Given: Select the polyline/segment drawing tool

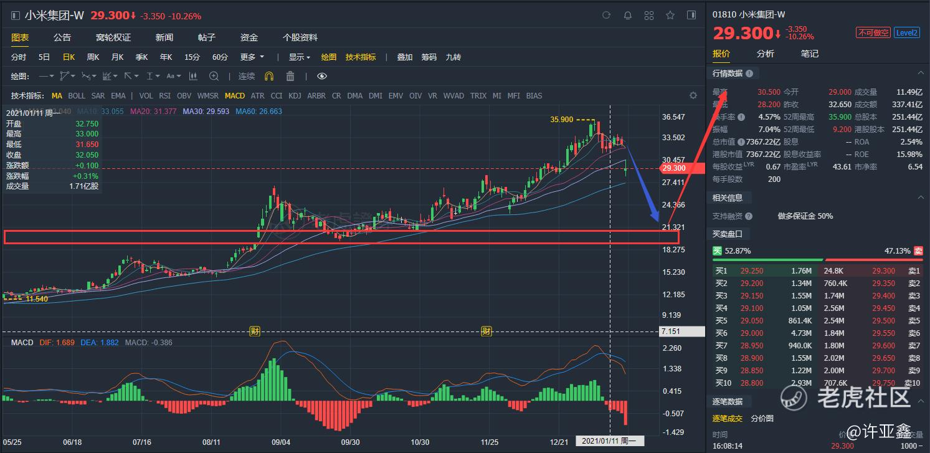Looking at the screenshot, I should click(x=64, y=76).
